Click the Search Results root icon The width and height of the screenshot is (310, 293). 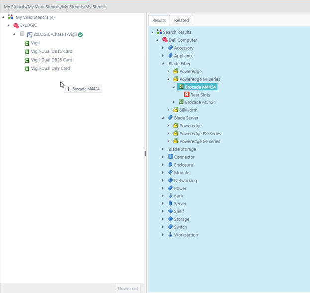coord(159,32)
